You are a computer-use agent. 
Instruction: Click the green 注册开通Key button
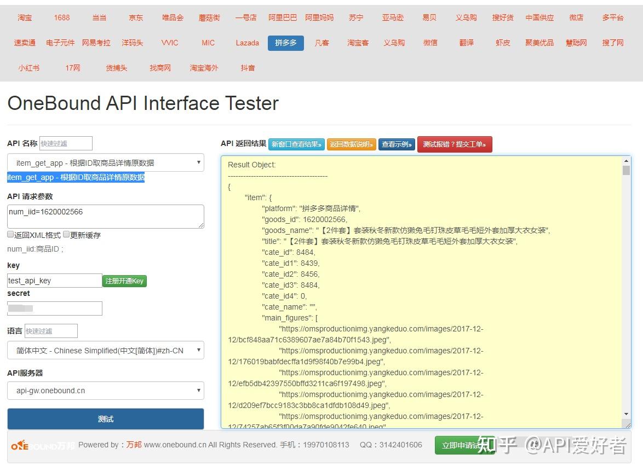pos(124,280)
